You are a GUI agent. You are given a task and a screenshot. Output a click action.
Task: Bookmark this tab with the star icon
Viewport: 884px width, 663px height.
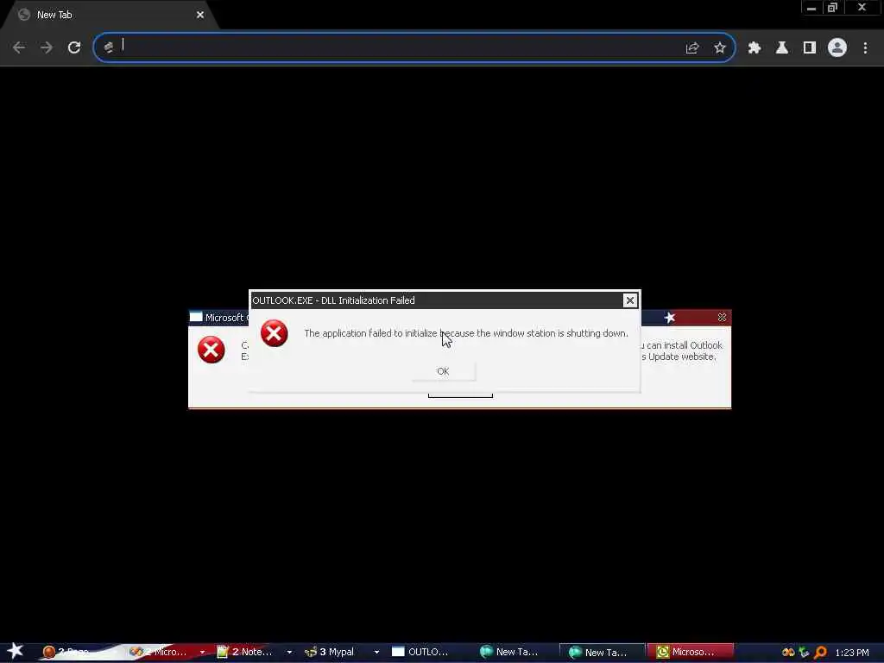[720, 48]
